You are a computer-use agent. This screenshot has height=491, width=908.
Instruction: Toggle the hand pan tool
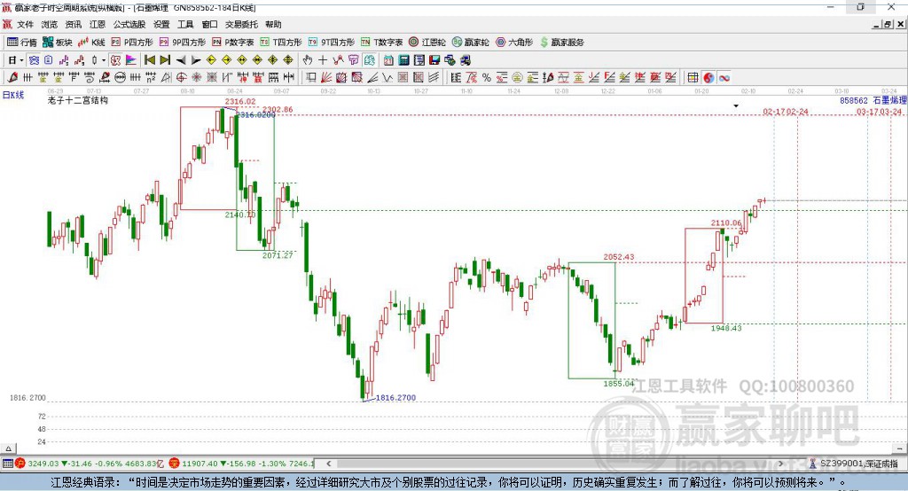click(x=308, y=60)
